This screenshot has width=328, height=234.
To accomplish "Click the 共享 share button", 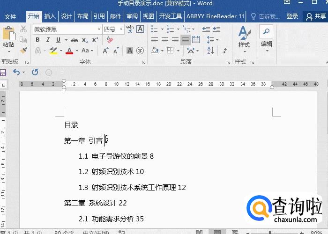I will coord(316,16).
